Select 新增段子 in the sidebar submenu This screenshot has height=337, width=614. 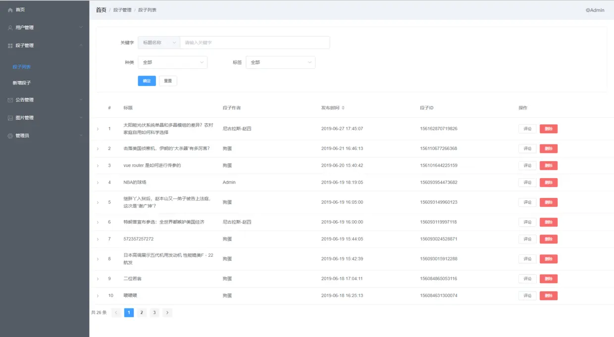22,83
